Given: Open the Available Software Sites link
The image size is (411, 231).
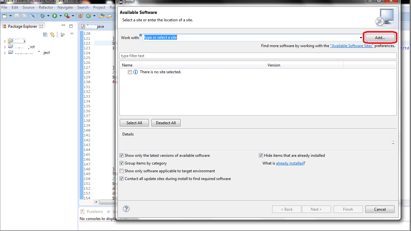Looking at the screenshot, I should (x=351, y=46).
